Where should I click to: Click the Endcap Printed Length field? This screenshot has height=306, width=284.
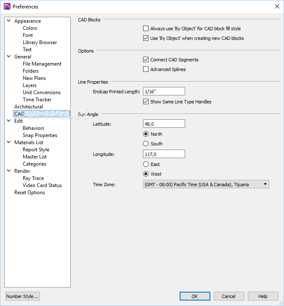pos(164,91)
